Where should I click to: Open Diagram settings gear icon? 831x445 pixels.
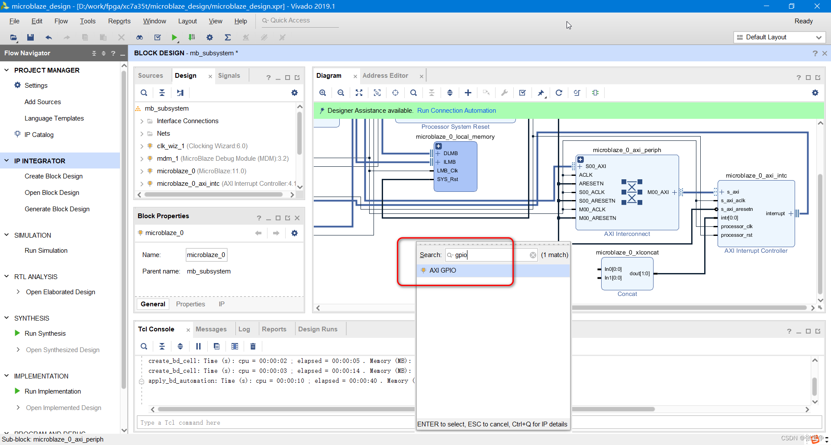pos(815,92)
